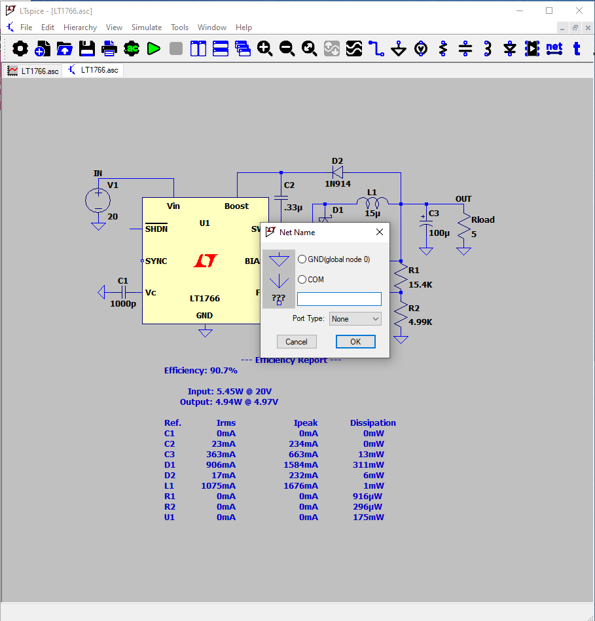The image size is (595, 621).
Task: Click the Zoom in magnifier icon
Action: [x=265, y=48]
